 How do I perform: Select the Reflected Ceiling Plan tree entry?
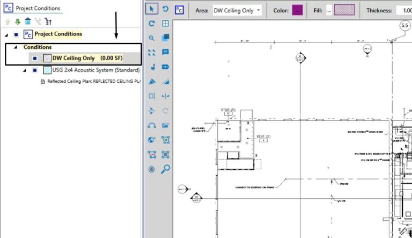click(91, 81)
